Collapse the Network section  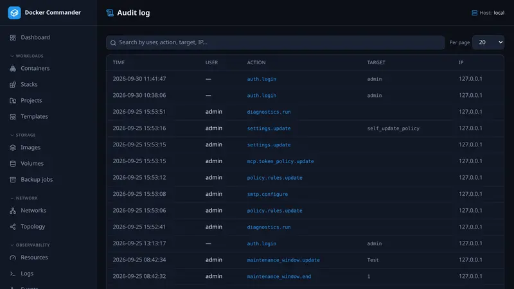(24, 198)
